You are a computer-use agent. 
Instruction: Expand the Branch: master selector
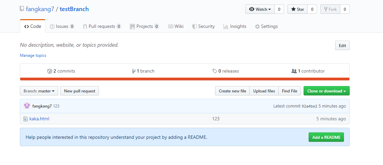point(39,91)
